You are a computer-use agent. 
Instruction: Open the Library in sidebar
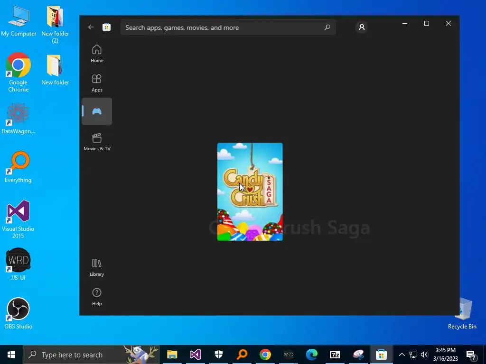coord(97,267)
